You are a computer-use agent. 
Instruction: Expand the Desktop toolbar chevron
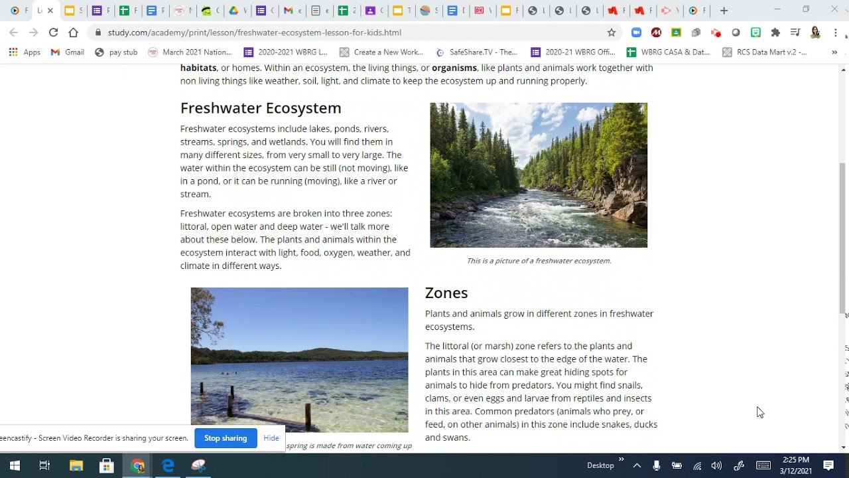621,459
